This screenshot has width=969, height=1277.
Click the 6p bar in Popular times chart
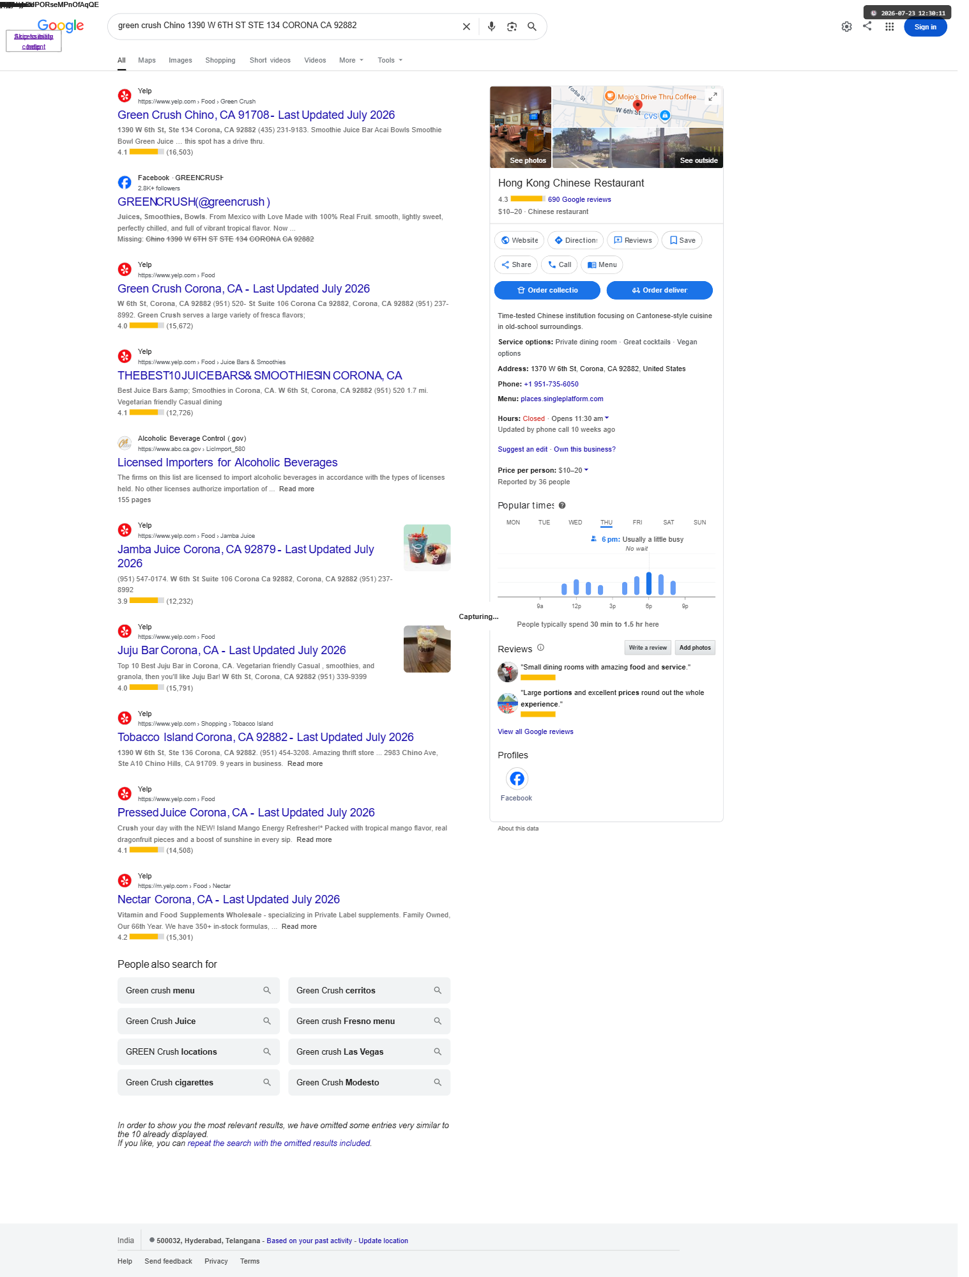click(649, 583)
